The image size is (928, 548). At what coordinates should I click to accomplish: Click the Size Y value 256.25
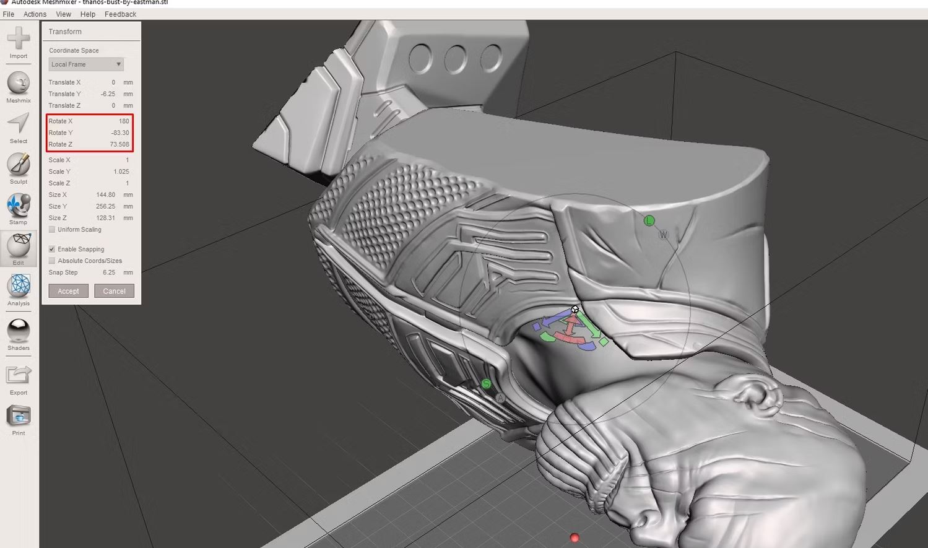106,207
